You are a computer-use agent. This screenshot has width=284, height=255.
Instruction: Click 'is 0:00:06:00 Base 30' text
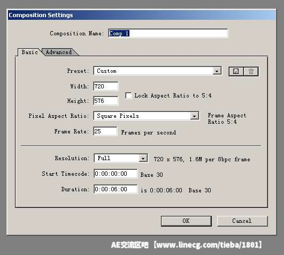pyautogui.click(x=176, y=190)
